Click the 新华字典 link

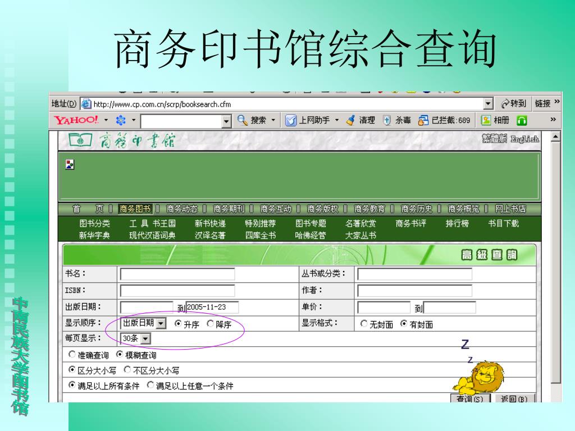94,235
